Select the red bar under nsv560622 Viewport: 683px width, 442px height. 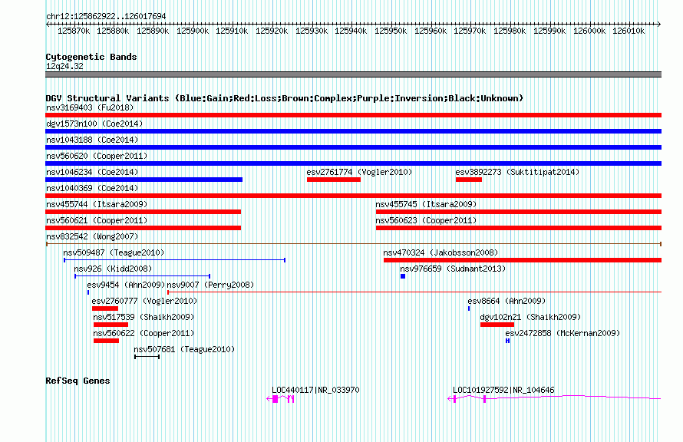(x=106, y=341)
